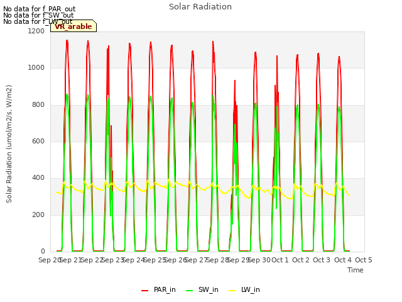Click the Oct 2 x-axis tick label
The height and width of the screenshot is (302, 402).
click(x=301, y=260)
